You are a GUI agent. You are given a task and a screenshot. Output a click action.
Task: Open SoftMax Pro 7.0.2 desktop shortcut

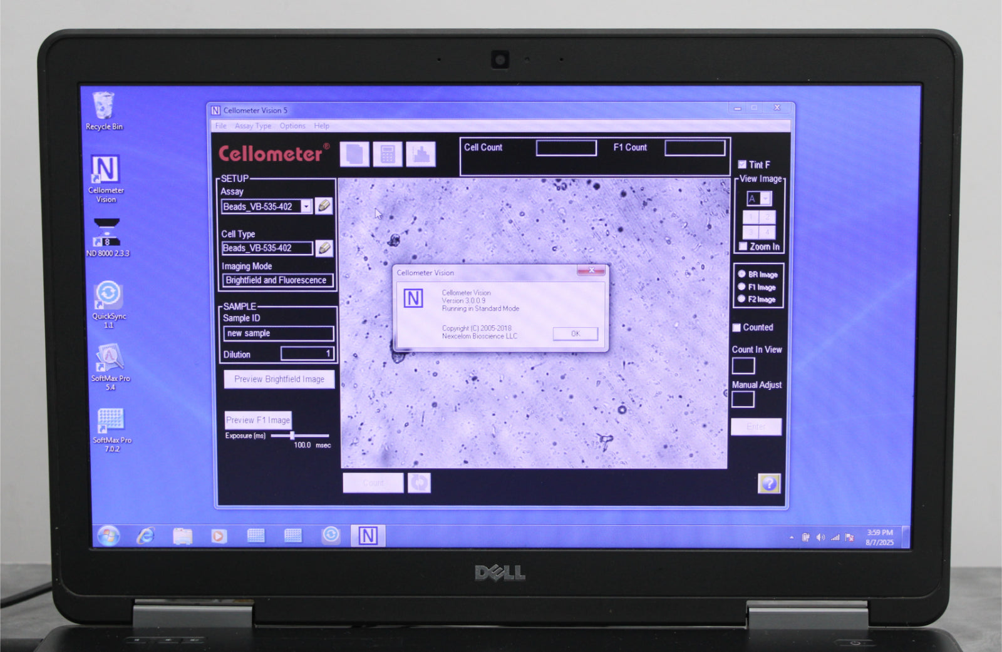point(111,430)
